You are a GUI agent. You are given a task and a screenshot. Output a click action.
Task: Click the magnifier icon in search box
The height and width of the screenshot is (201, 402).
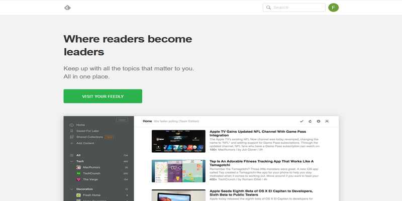(268, 8)
